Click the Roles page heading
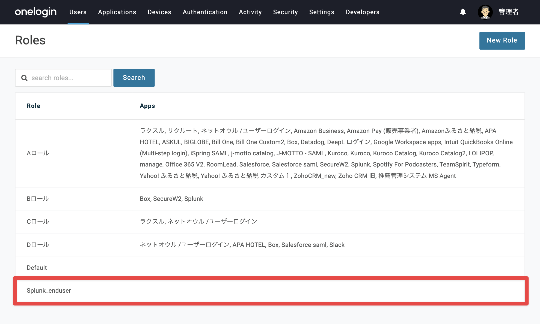 click(x=30, y=40)
